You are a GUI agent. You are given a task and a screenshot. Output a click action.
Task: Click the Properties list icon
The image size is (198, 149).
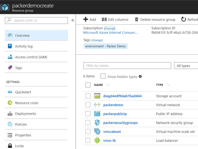[10, 135]
